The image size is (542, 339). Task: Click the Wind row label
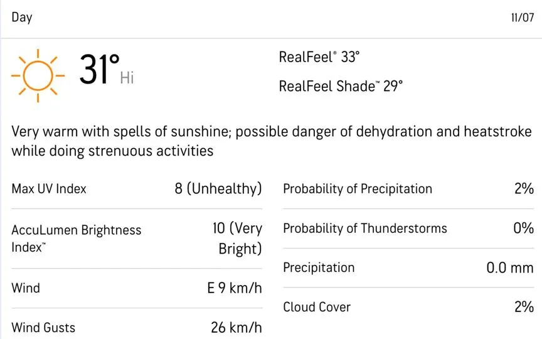coord(26,288)
